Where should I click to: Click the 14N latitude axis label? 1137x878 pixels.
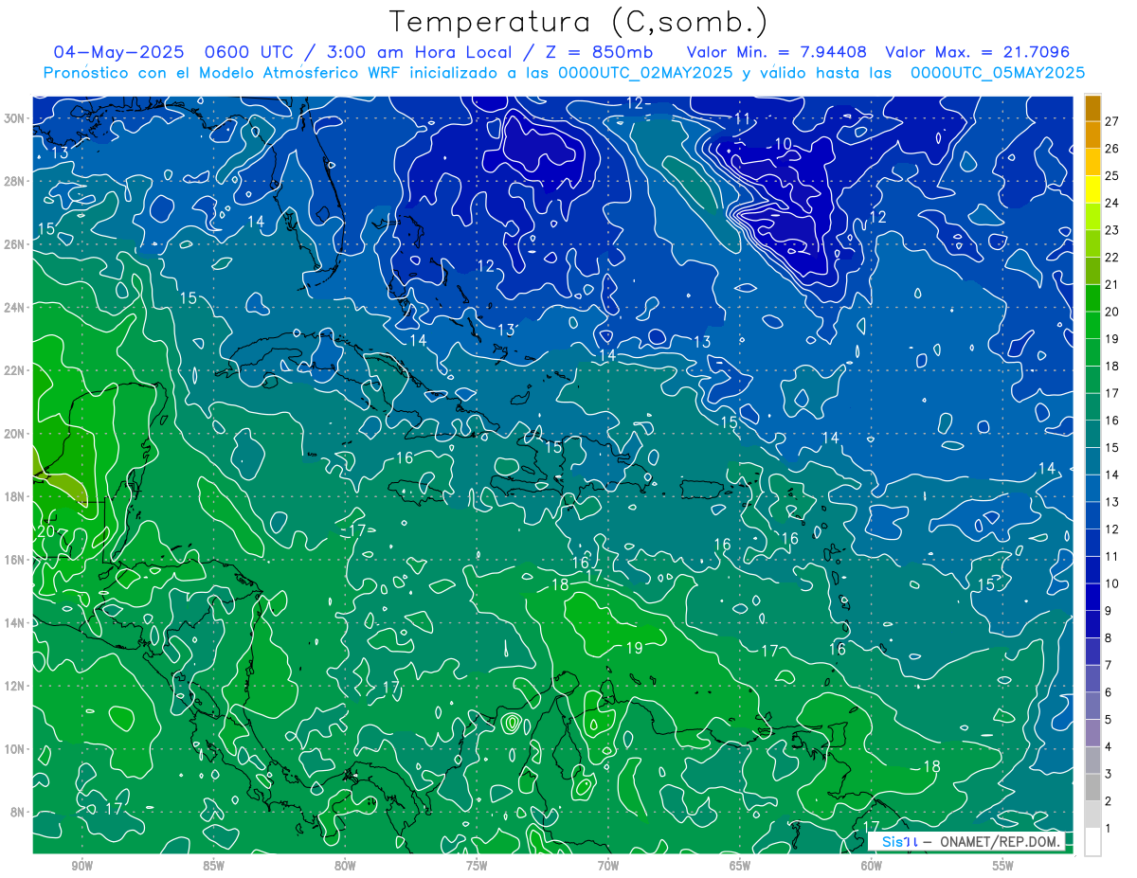(x=15, y=622)
